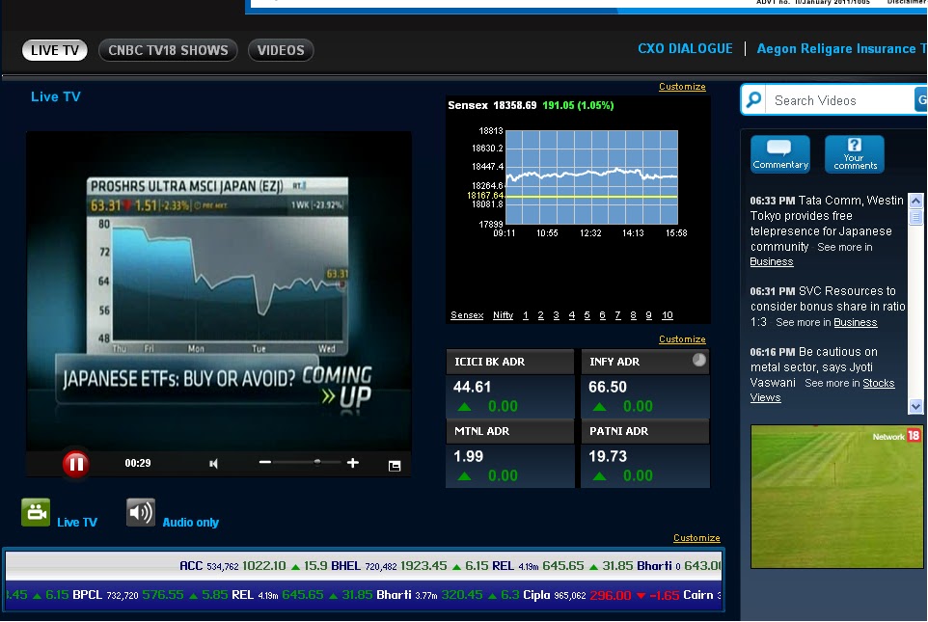Click BPCL in the bottom ticker
Viewport: 928px width, 622px height.
pyautogui.click(x=87, y=595)
